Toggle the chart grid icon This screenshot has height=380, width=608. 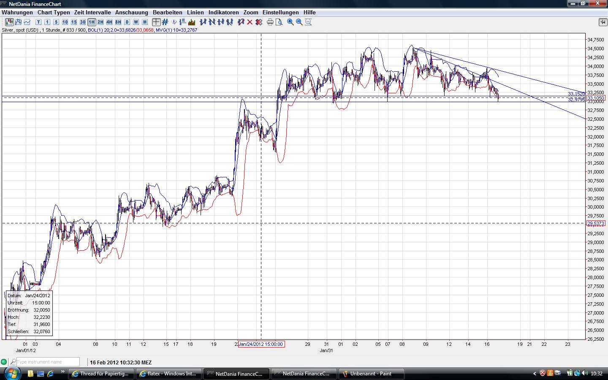[165, 22]
